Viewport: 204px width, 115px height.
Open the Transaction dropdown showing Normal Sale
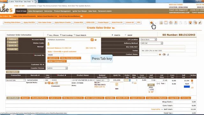tap(16, 80)
